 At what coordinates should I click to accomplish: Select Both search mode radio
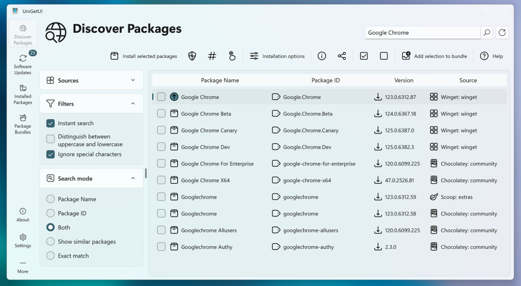(50, 227)
